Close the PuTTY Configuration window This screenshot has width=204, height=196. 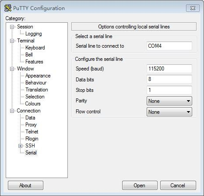pos(193,8)
